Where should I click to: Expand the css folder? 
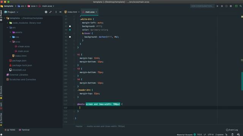pyautogui.click(x=10, y=37)
